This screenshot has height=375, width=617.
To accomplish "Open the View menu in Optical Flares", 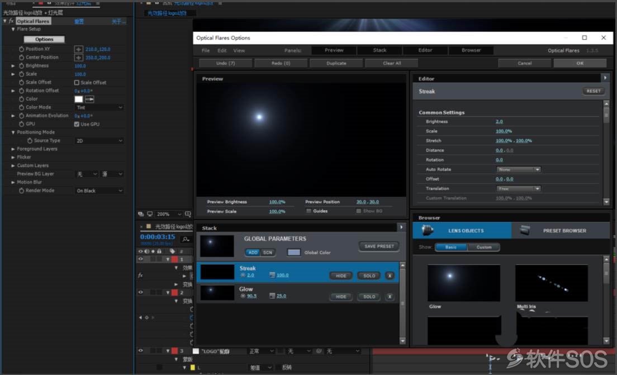I will pyautogui.click(x=239, y=50).
